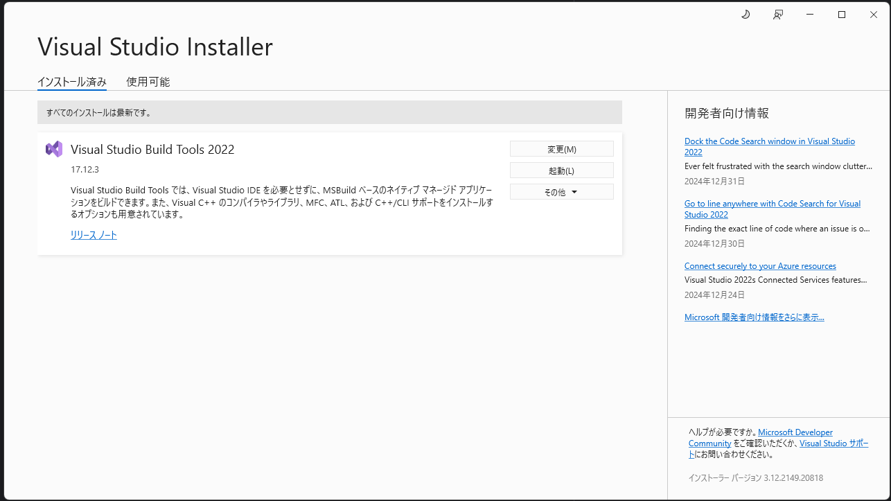Minimize the installer window

tap(810, 15)
